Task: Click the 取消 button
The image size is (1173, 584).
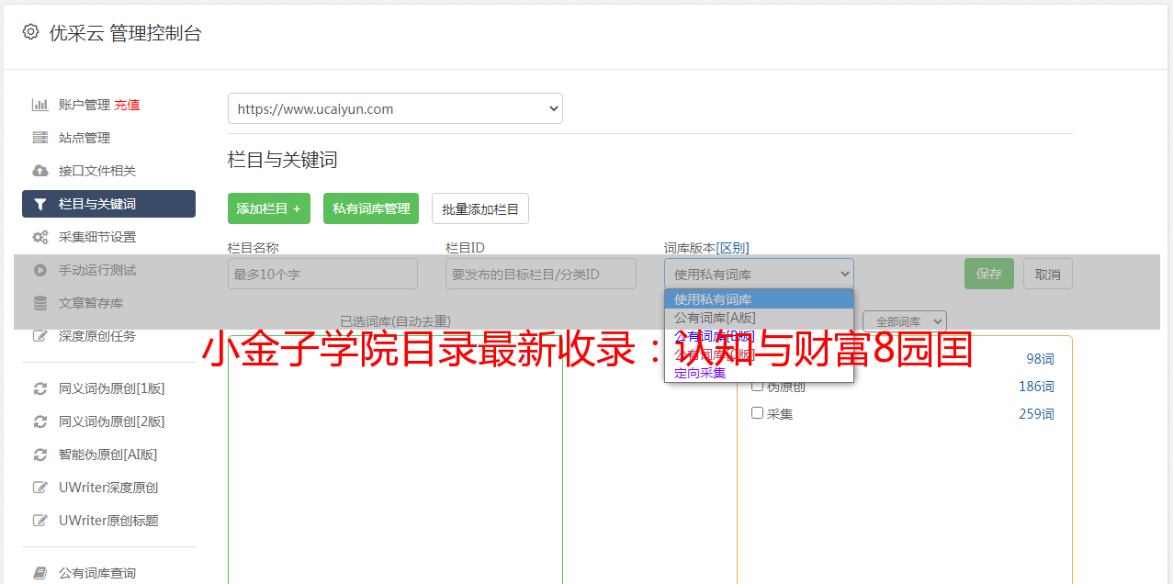Action: [1048, 274]
